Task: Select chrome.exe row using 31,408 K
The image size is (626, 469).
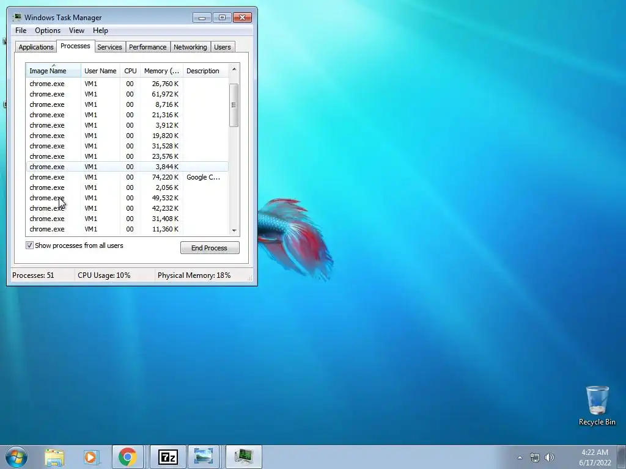Action: point(127,219)
